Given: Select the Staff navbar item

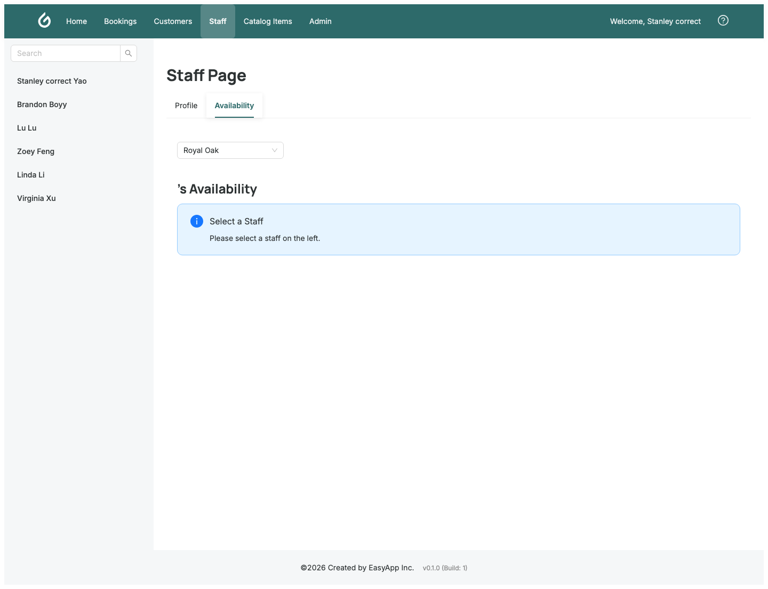Looking at the screenshot, I should 218,21.
